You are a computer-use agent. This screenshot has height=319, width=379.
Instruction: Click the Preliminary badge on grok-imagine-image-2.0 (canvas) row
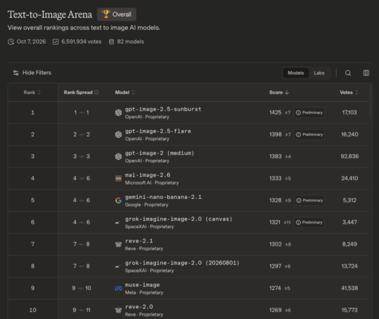tap(309, 222)
